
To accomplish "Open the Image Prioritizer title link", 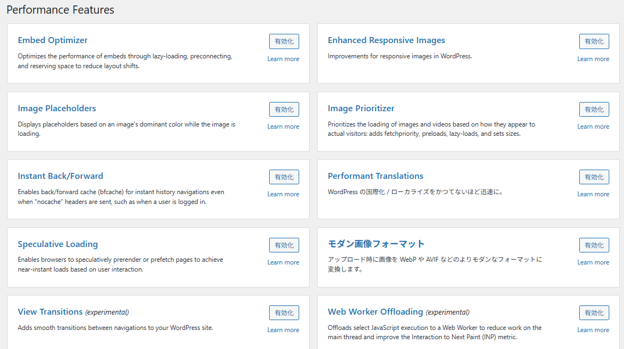I will coord(361,109).
